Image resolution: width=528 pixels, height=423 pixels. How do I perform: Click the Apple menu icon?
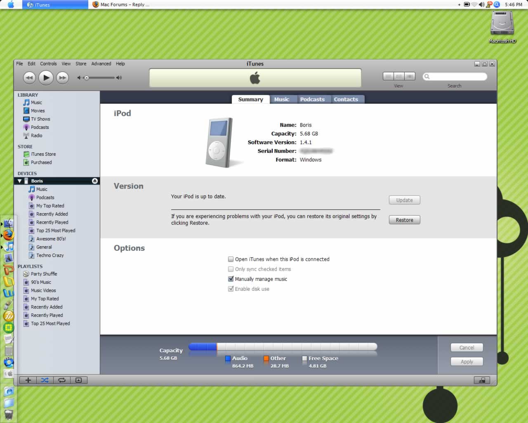tap(11, 5)
